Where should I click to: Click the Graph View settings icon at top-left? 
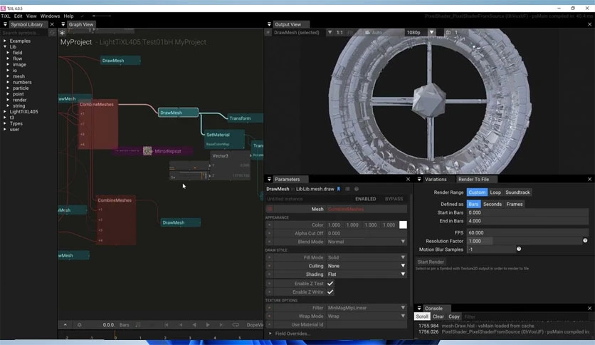(x=62, y=33)
